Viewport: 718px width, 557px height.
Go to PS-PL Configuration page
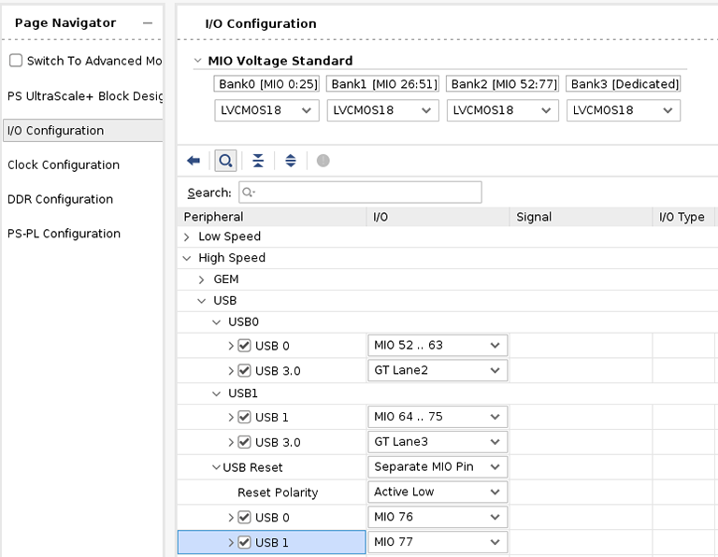[64, 234]
